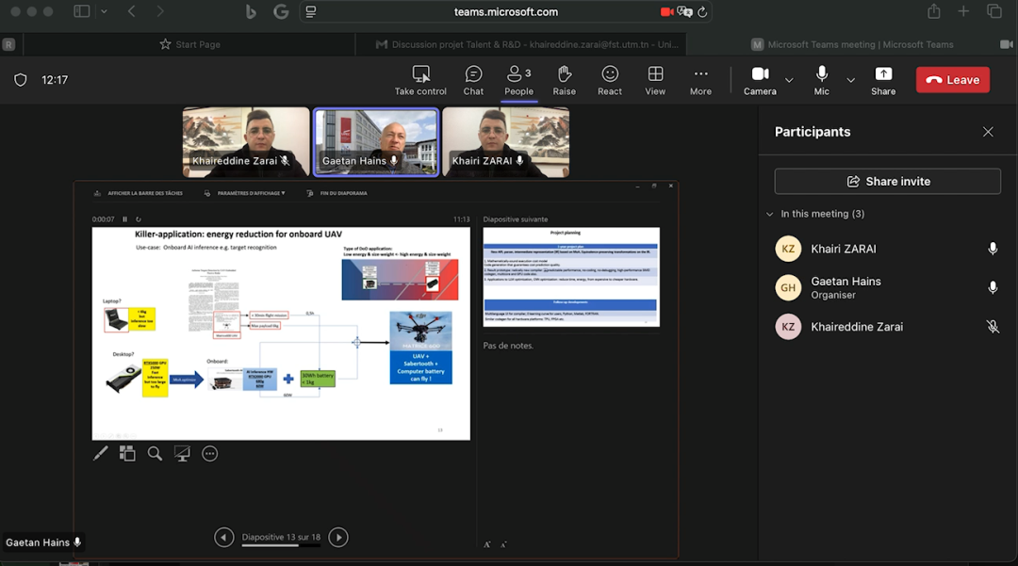1018x566 pixels.
Task: Toggle the Camera on or off
Action: point(760,80)
